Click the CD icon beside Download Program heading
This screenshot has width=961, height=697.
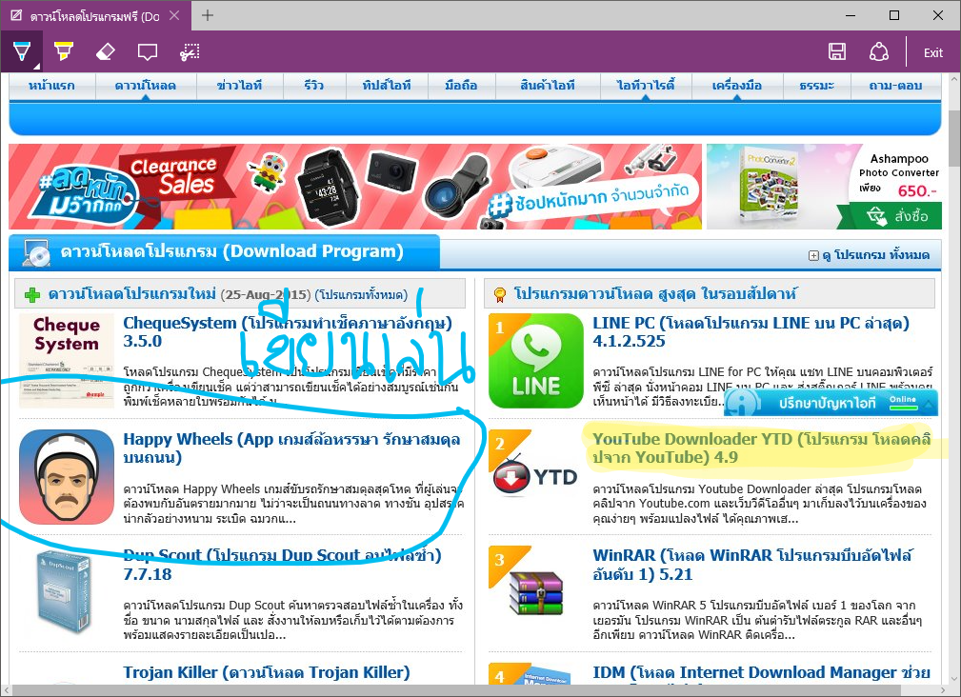[x=35, y=253]
